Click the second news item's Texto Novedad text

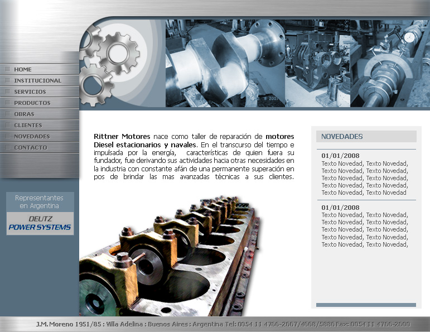click(365, 230)
